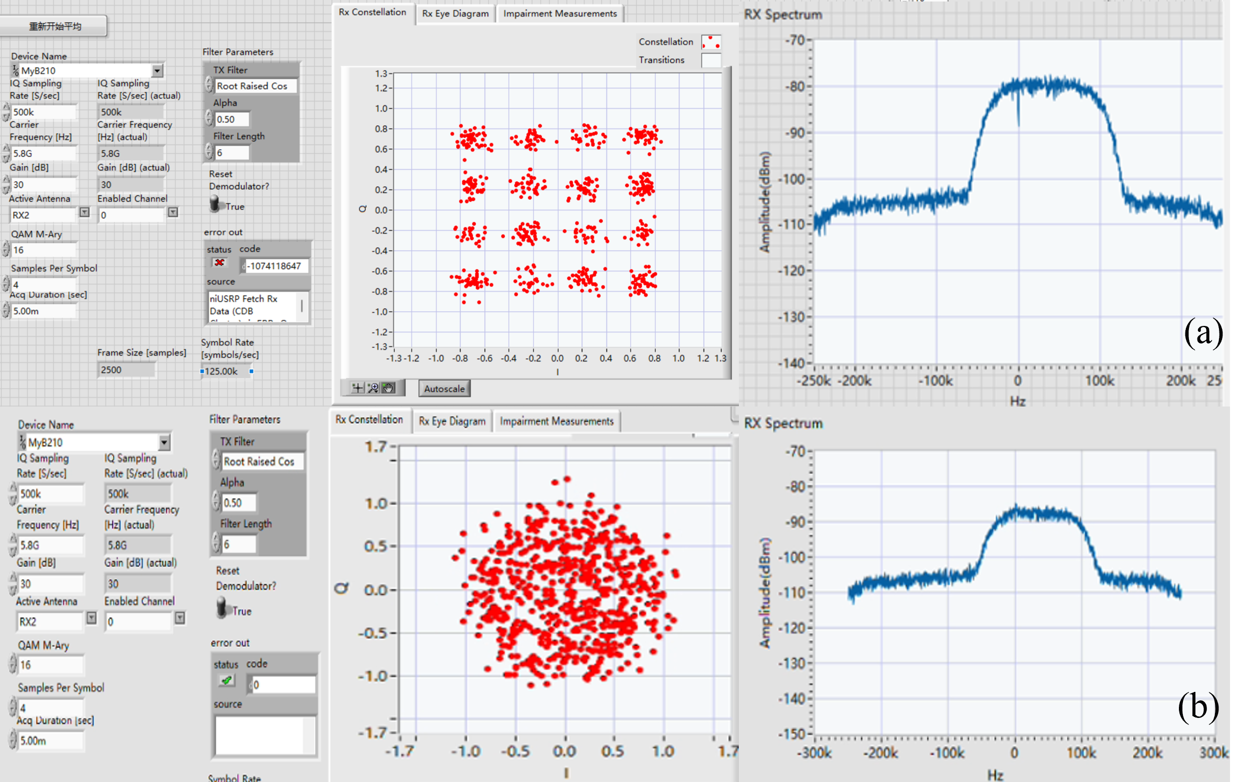Toggle the top Reset Demodulator switch
Image resolution: width=1247 pixels, height=782 pixels.
click(x=215, y=204)
